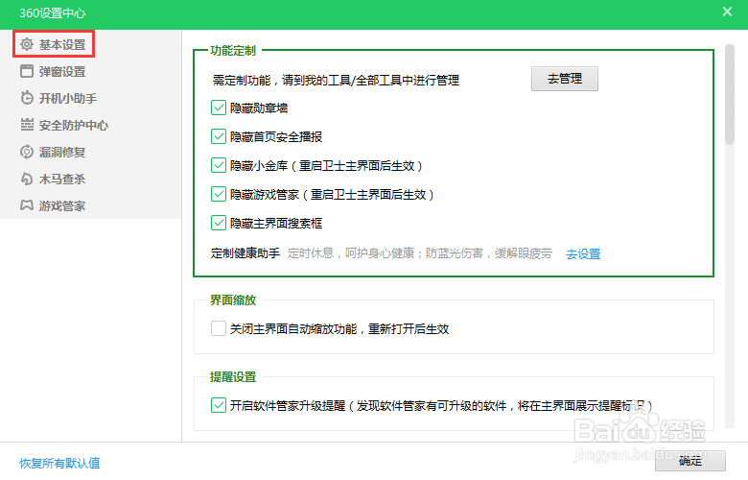Switch to 弹窗设置 section

click(x=62, y=72)
